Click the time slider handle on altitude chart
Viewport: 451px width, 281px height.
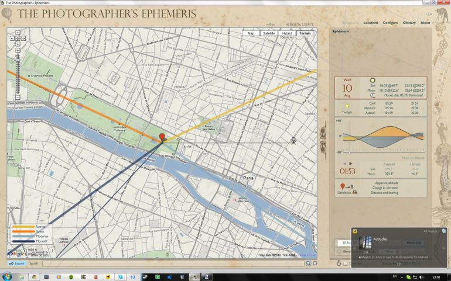[x=350, y=152]
